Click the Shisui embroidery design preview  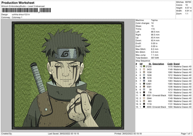68,75
